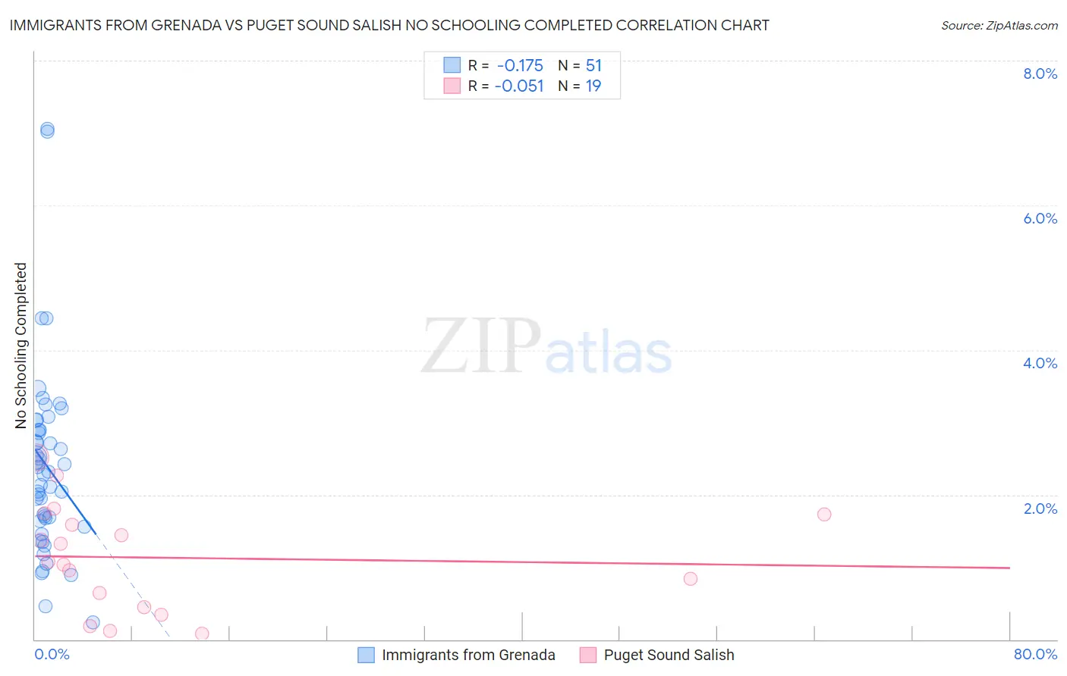The width and height of the screenshot is (1067, 676).
Task: Click the blue swatch beside R = -0.175
Action: pyautogui.click(x=452, y=65)
